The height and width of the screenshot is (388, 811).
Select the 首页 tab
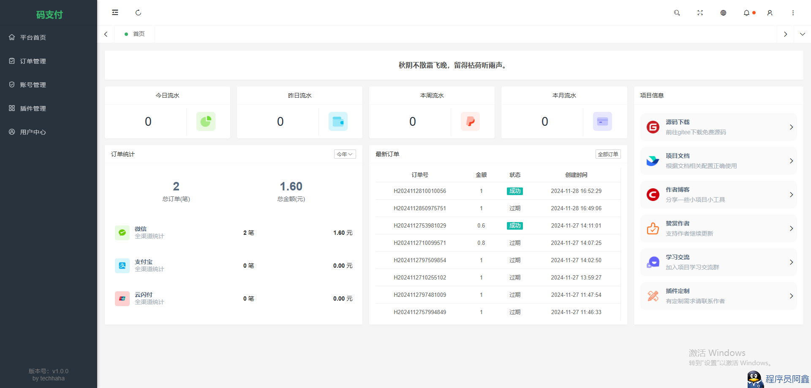click(135, 34)
